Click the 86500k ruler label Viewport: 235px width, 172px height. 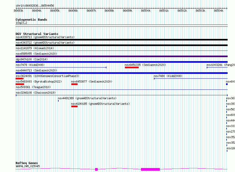tap(146, 11)
